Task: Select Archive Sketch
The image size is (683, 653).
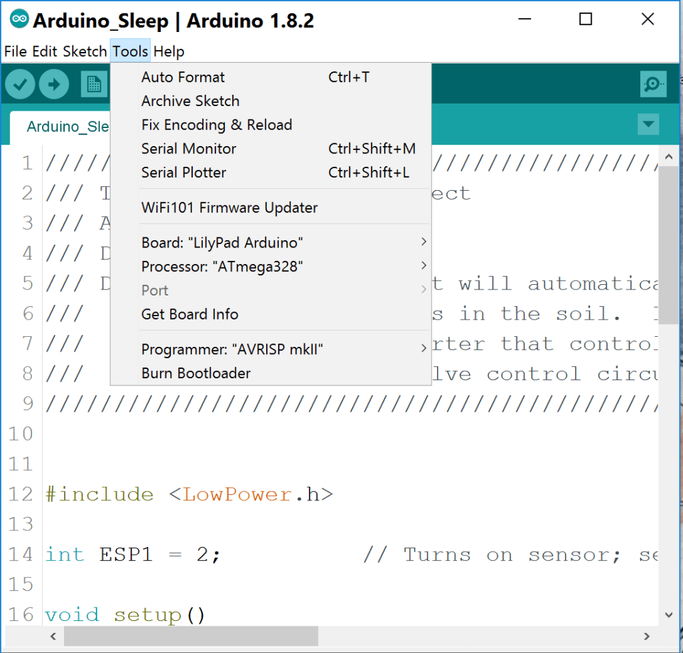Action: click(x=190, y=101)
